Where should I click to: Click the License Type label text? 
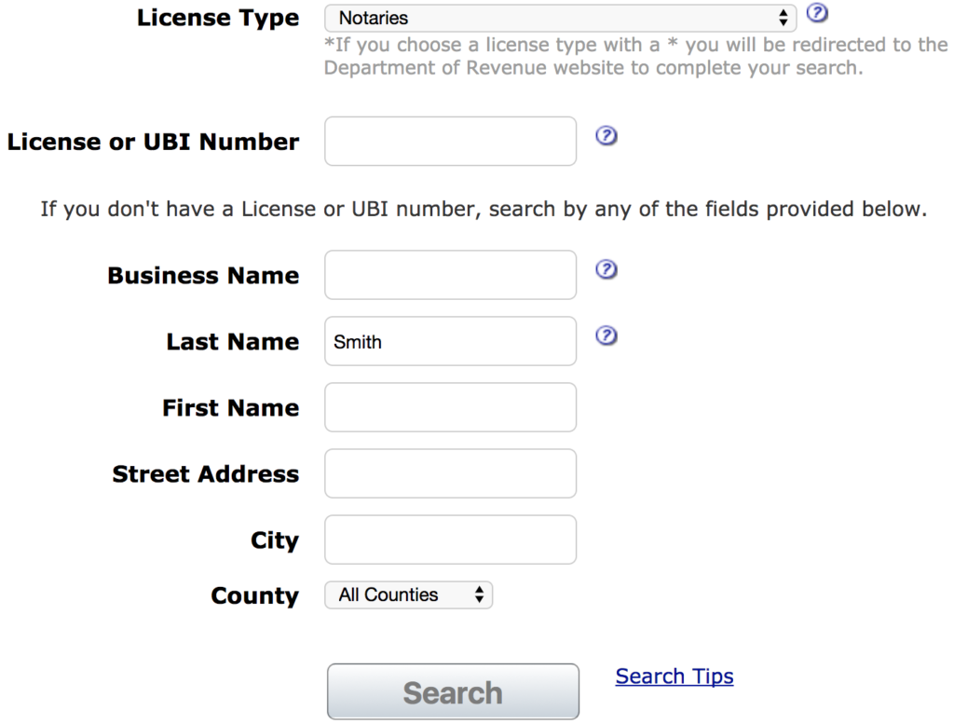pyautogui.click(x=218, y=18)
